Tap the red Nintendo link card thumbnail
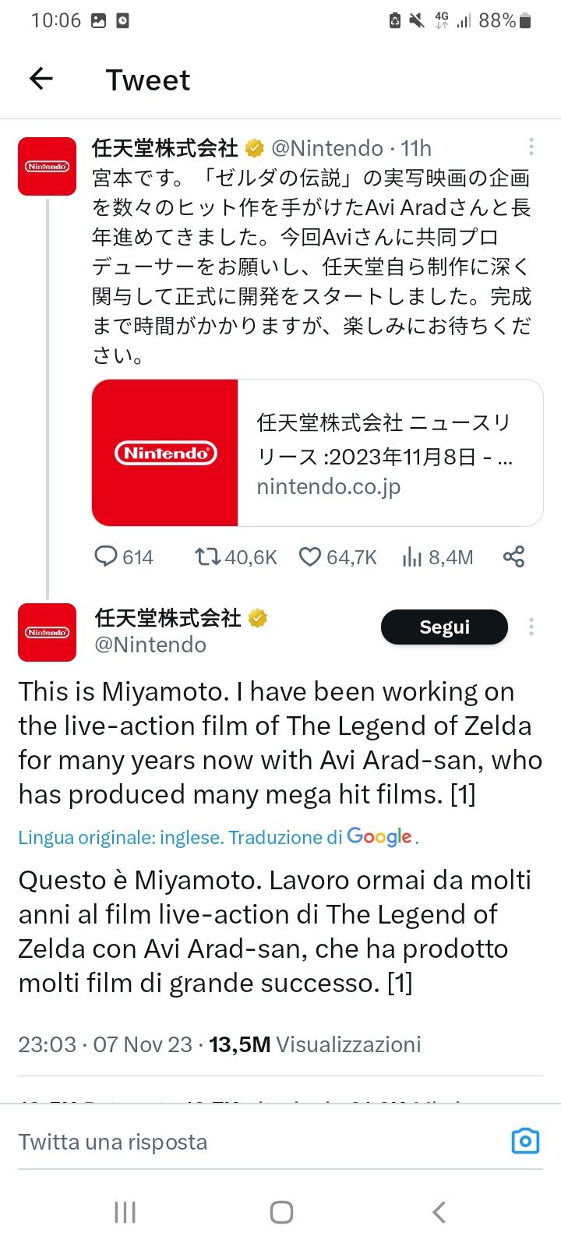The image size is (561, 1247). tap(165, 453)
